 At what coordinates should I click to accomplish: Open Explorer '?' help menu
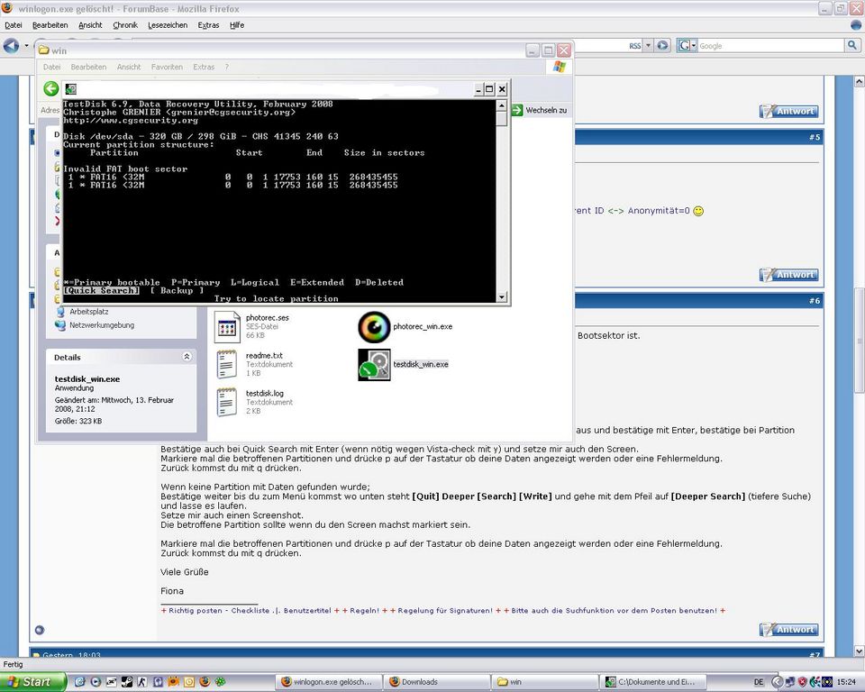point(226,67)
